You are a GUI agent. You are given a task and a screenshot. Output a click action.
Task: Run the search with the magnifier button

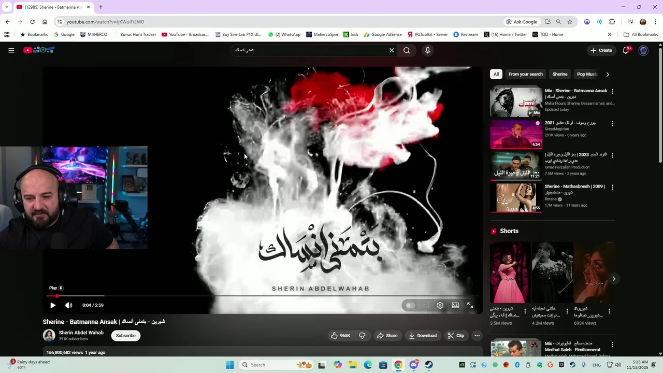pos(407,50)
